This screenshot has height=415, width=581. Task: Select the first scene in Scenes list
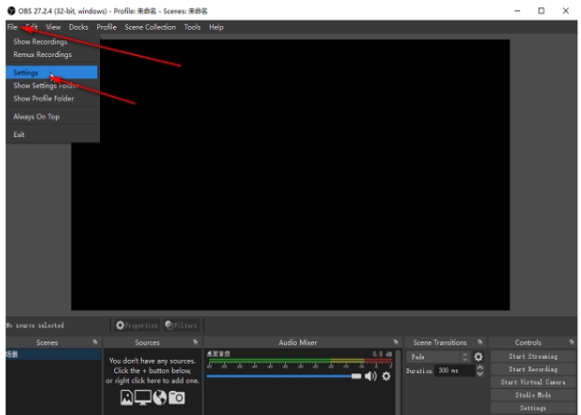(53, 354)
